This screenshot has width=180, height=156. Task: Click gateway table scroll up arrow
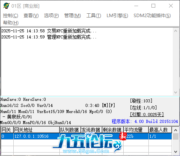[176, 130]
